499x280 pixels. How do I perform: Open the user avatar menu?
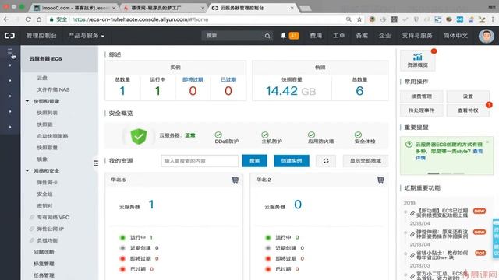click(x=487, y=36)
